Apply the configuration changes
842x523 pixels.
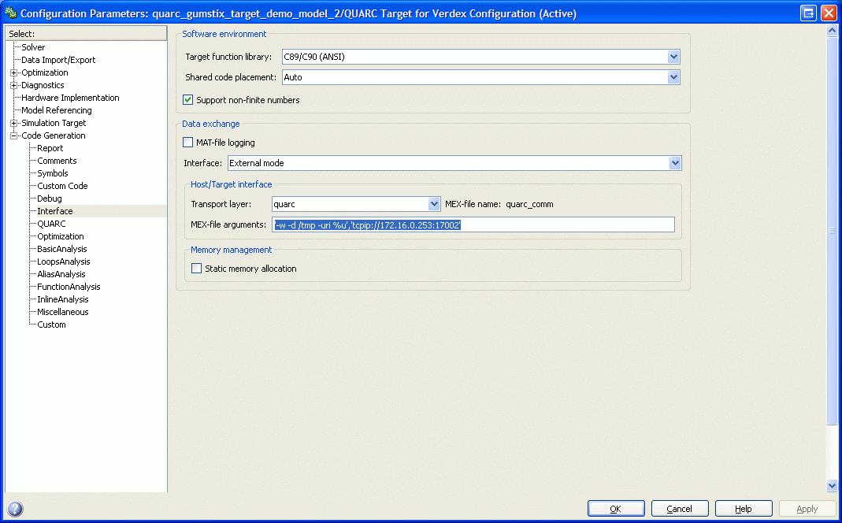(807, 508)
